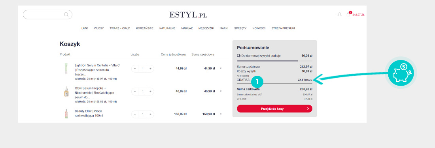435x148 pixels.
Task: Open the NATURALNE menu category
Action: pyautogui.click(x=167, y=28)
